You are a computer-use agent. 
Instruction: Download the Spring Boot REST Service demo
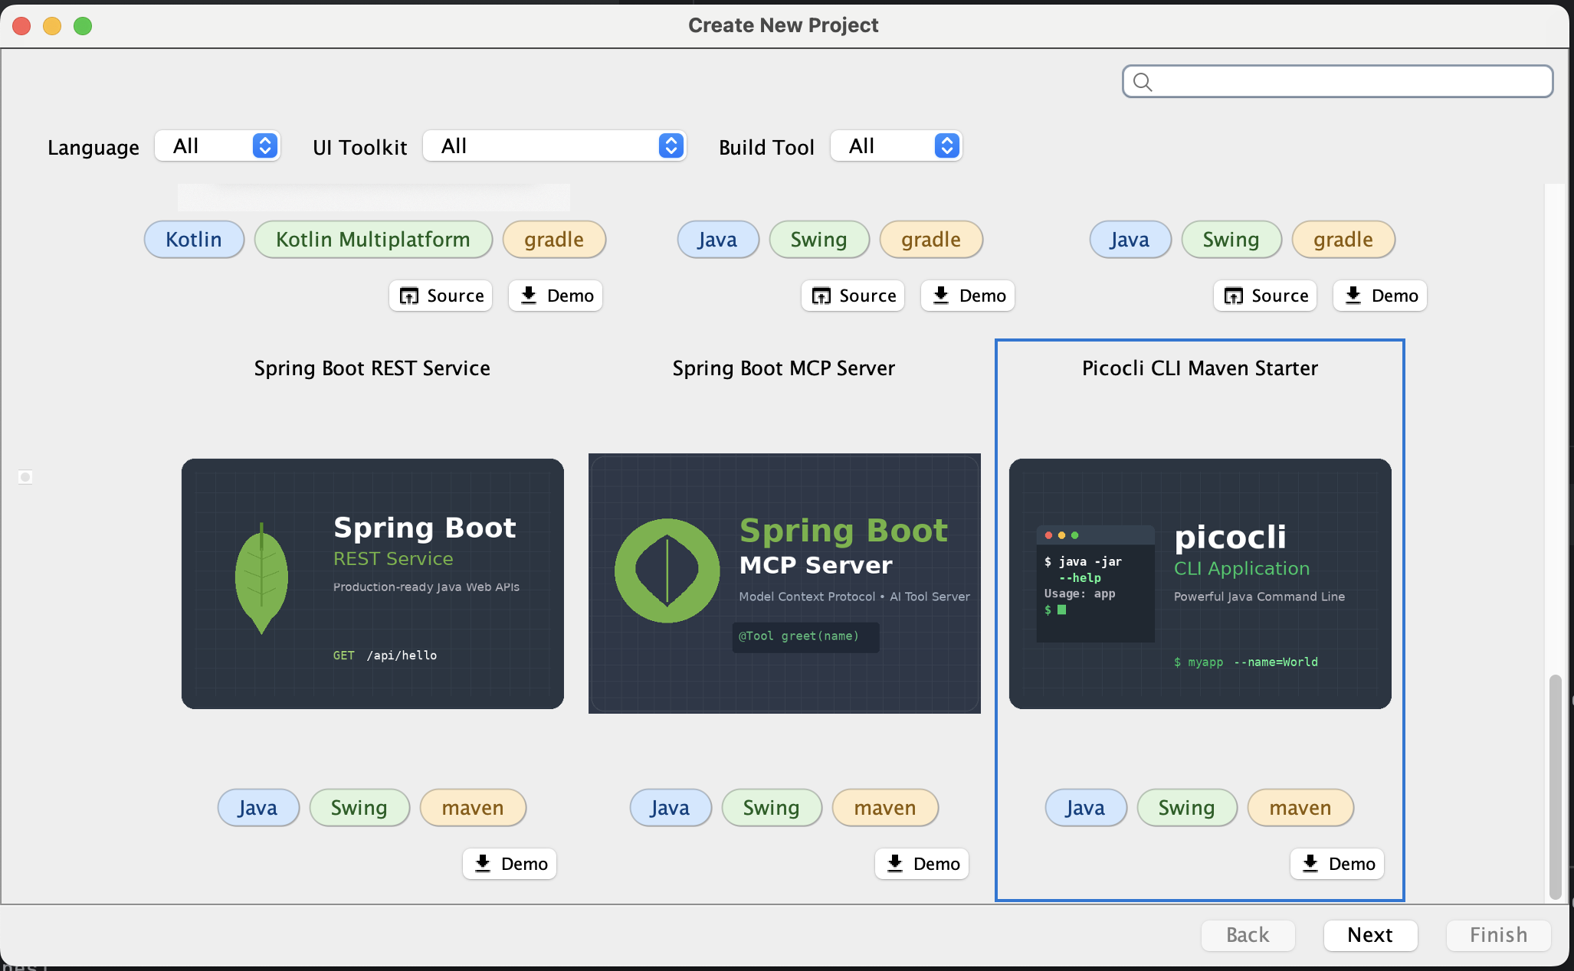(510, 864)
